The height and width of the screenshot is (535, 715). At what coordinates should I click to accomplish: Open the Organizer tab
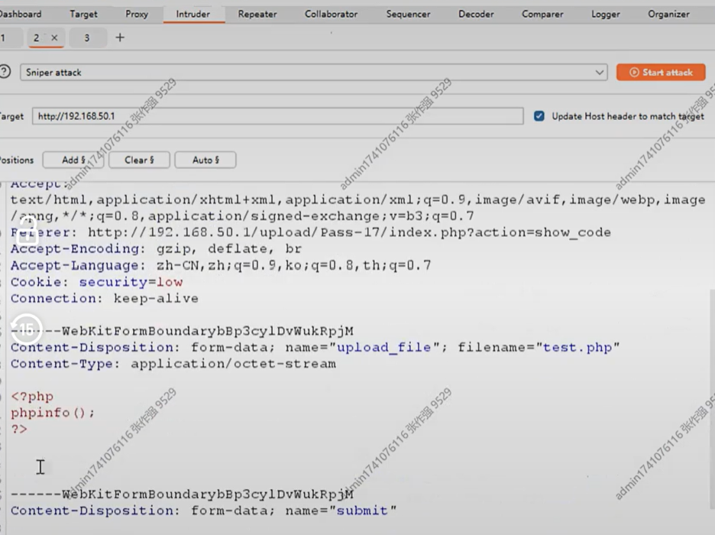click(669, 14)
